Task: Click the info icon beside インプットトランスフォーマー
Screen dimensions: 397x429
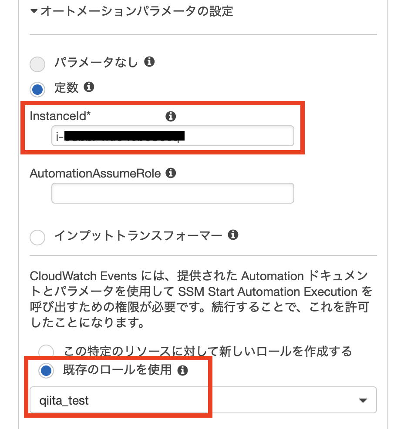Action: (x=234, y=235)
